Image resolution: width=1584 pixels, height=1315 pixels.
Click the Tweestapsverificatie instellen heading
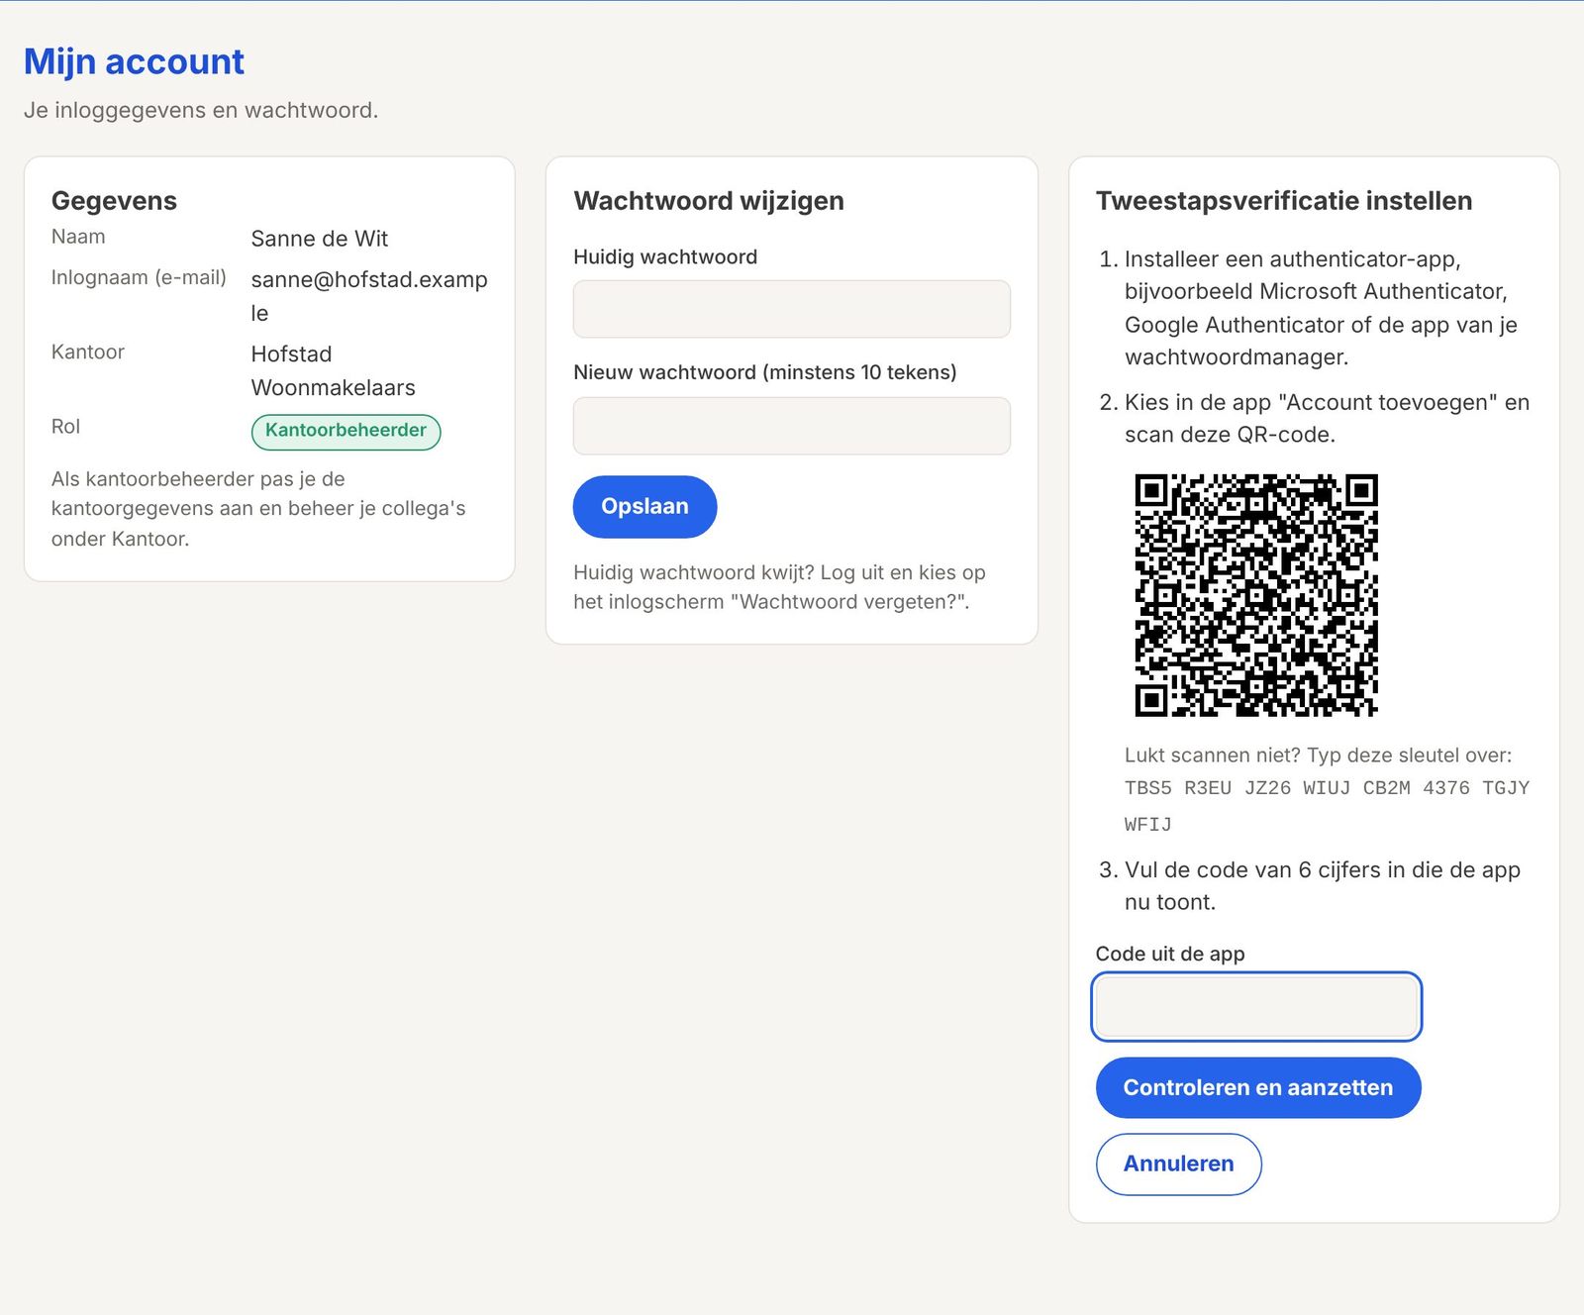pyautogui.click(x=1284, y=201)
